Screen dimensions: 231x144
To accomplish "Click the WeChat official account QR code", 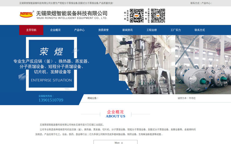I will click(158, 16).
